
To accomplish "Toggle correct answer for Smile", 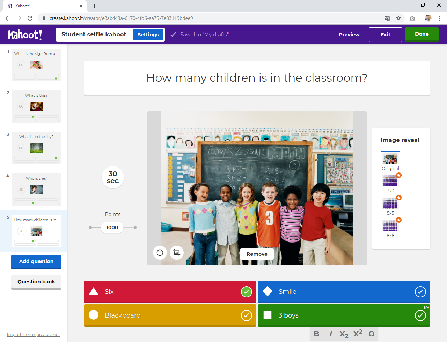I will click(x=420, y=292).
